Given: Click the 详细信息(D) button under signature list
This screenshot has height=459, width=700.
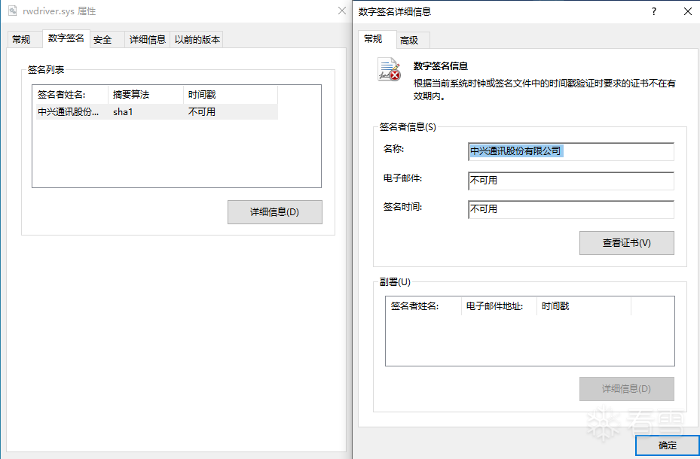Looking at the screenshot, I should [274, 212].
